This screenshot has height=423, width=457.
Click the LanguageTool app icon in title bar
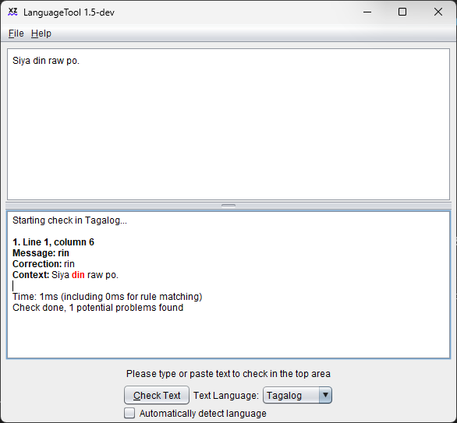point(12,12)
